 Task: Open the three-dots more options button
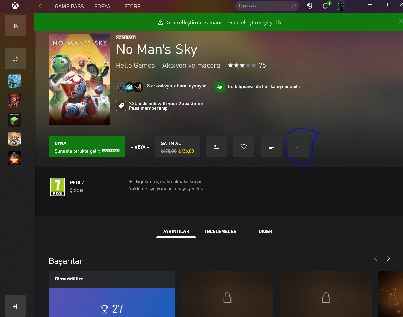299,147
